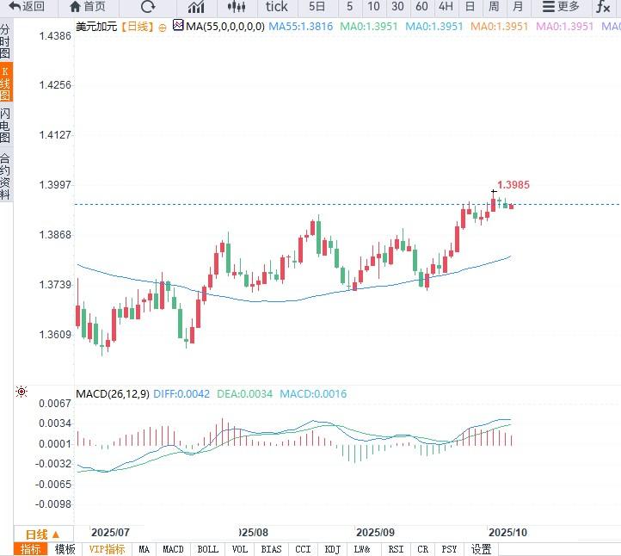Click the 2025/10 date axis label
The image size is (621, 556).
point(507,532)
